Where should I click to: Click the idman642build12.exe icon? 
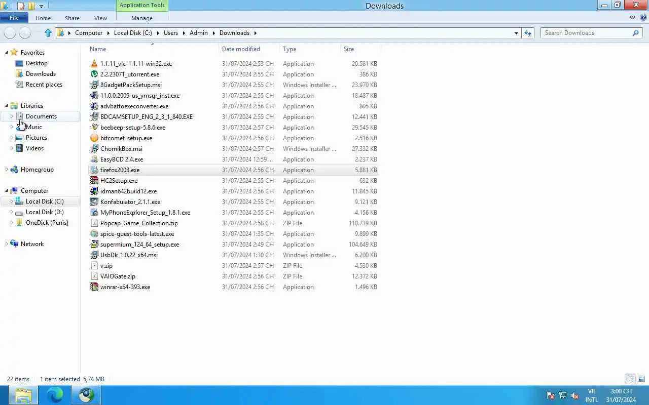point(94,191)
